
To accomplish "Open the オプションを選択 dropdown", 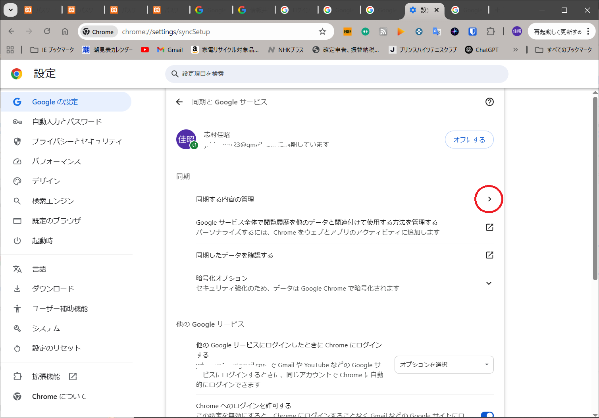I will [444, 364].
